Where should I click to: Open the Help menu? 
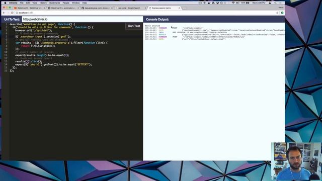(x=85, y=3)
